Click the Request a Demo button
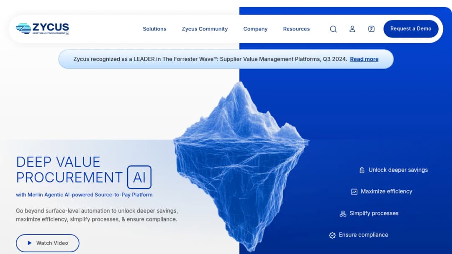 point(411,29)
